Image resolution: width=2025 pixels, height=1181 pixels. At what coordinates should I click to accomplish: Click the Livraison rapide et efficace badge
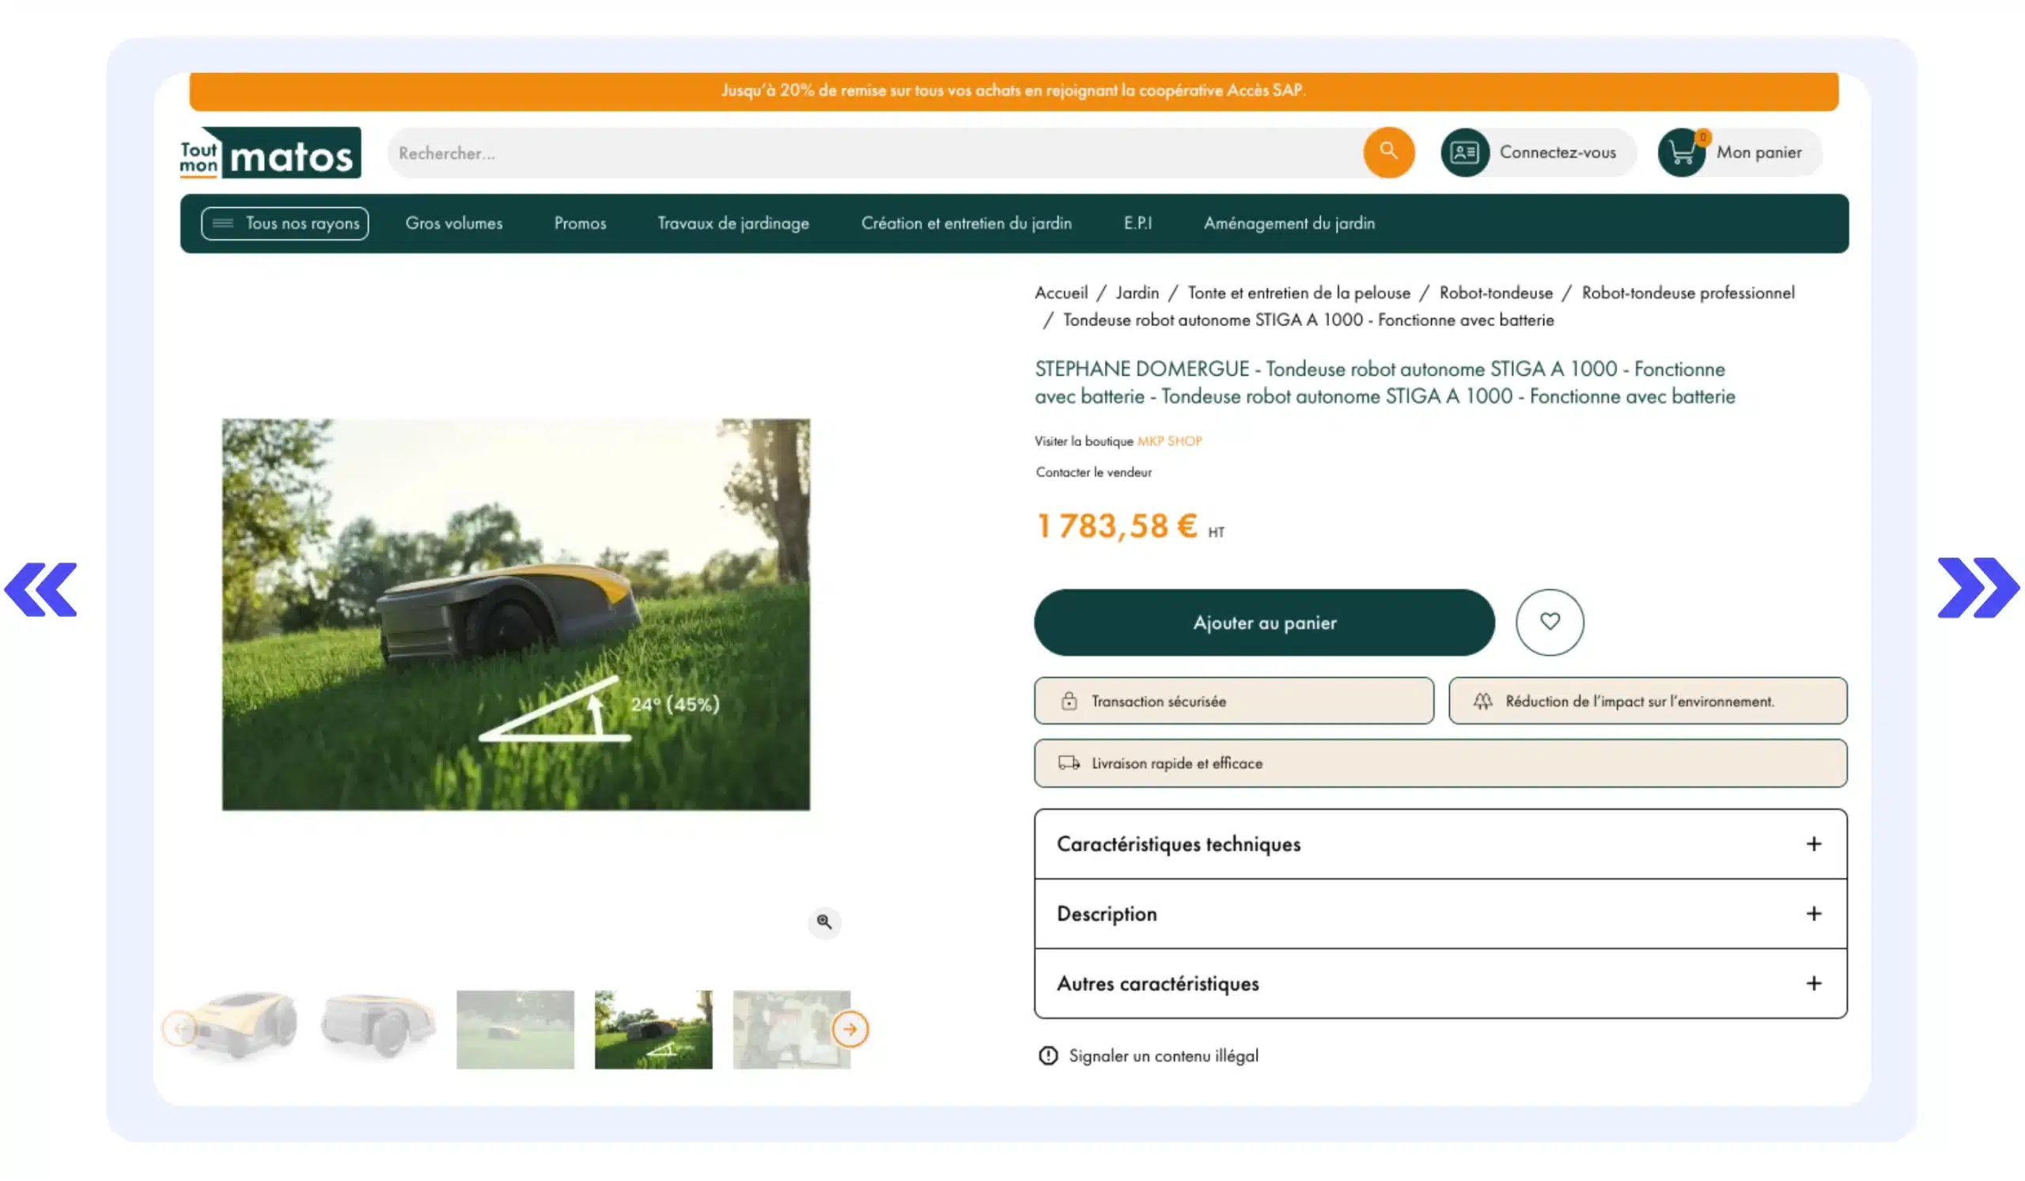(x=1440, y=763)
